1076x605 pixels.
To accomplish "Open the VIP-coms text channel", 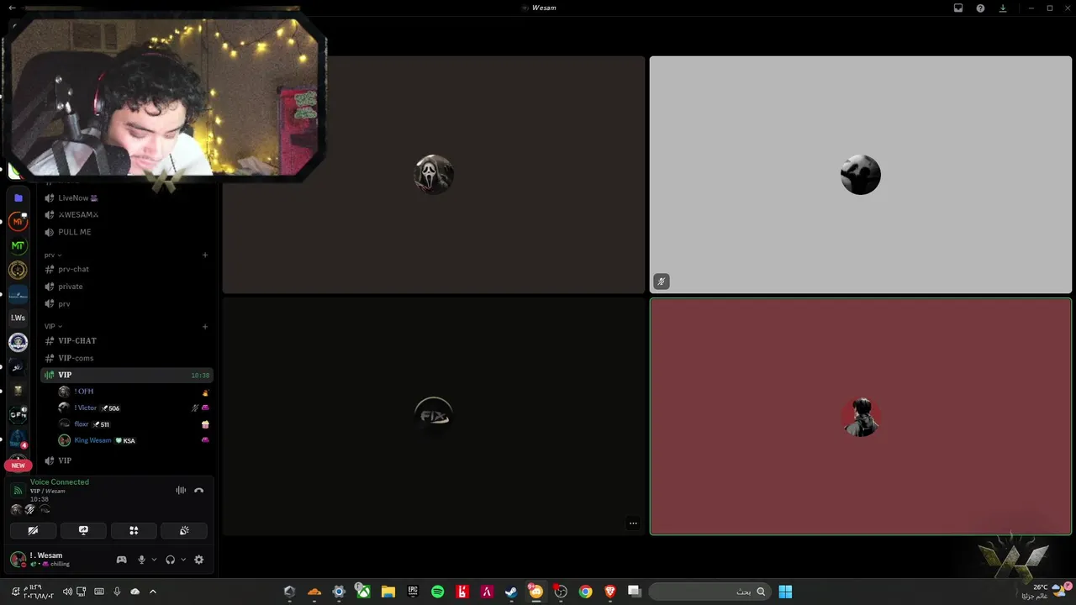I will coord(126,358).
